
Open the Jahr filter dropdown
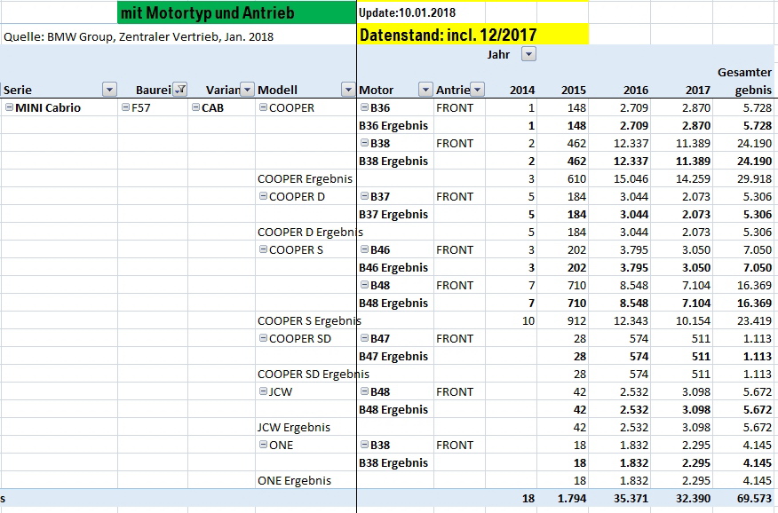point(529,54)
